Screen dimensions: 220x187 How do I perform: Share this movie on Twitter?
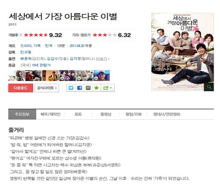pos(71,88)
